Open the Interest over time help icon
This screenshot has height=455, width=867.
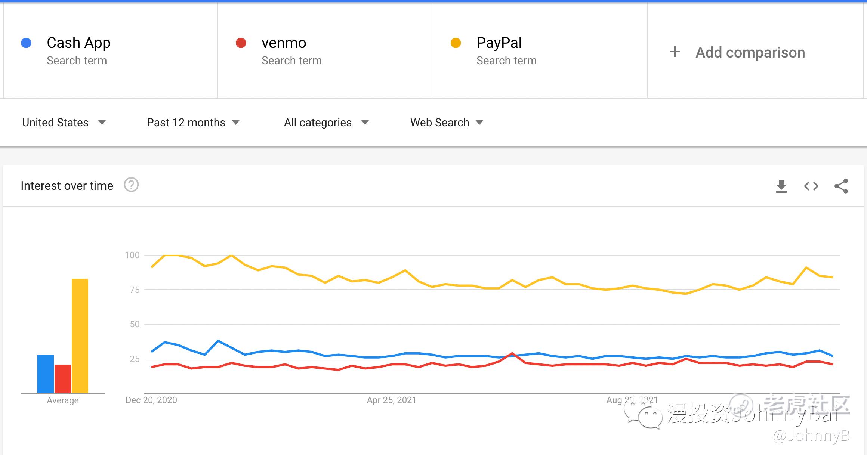tap(131, 185)
